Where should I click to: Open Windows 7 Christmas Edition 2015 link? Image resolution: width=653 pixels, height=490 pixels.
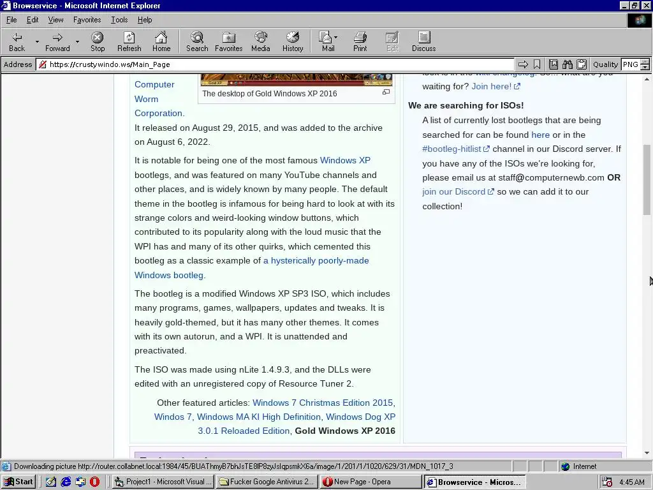[x=323, y=403]
